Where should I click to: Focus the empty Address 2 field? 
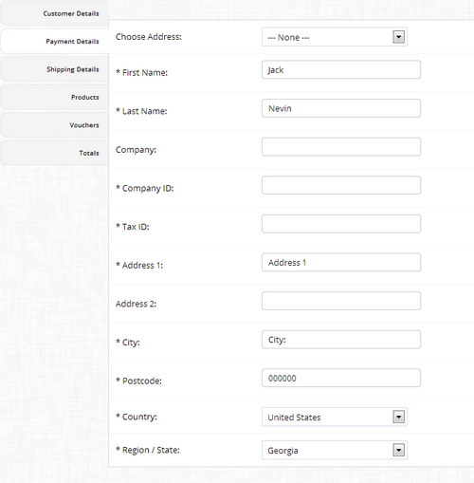341,301
